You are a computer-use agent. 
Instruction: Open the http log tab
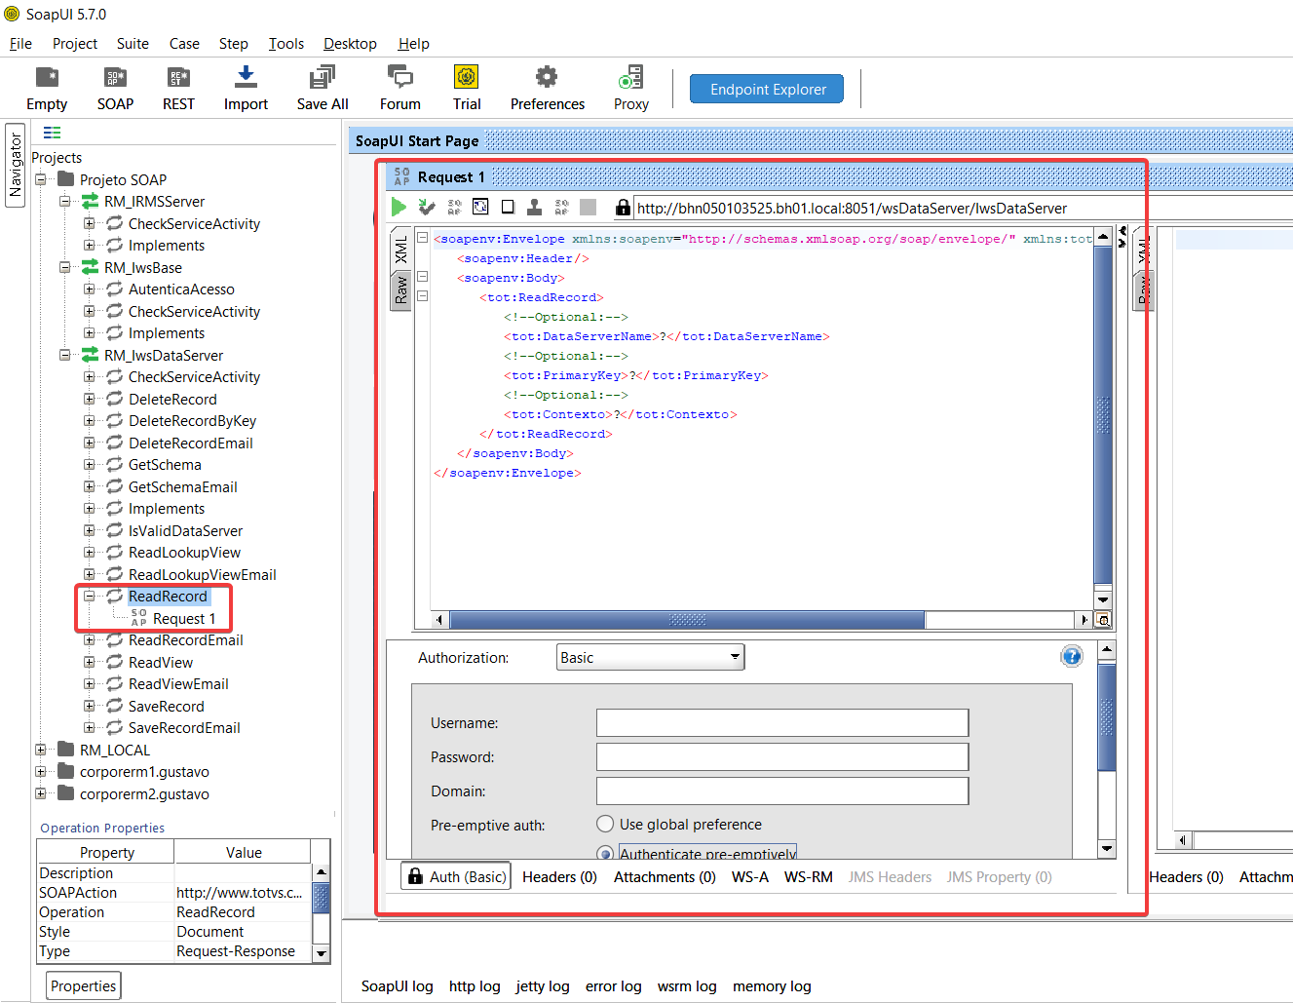point(475,985)
